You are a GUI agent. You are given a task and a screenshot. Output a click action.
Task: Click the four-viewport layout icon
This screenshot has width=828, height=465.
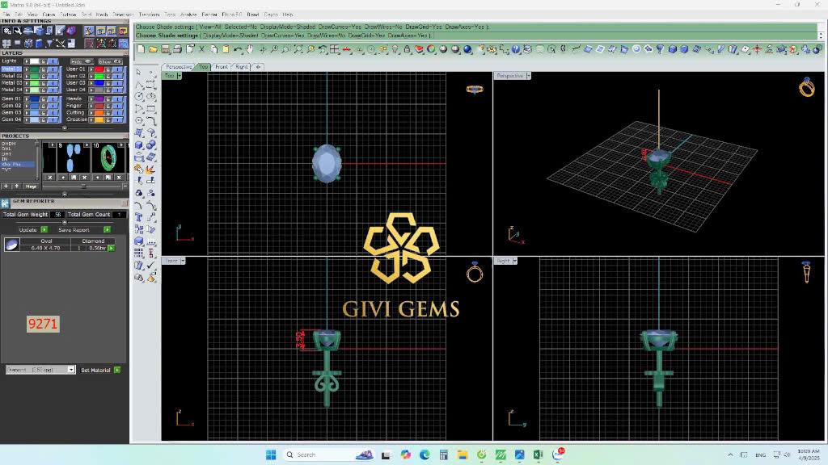(334, 49)
